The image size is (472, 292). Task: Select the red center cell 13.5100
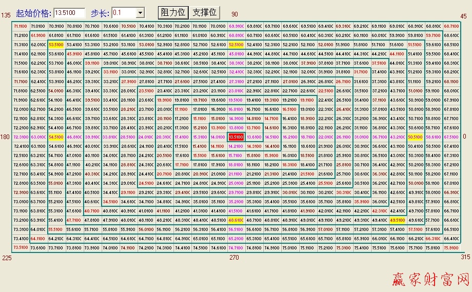(236, 137)
